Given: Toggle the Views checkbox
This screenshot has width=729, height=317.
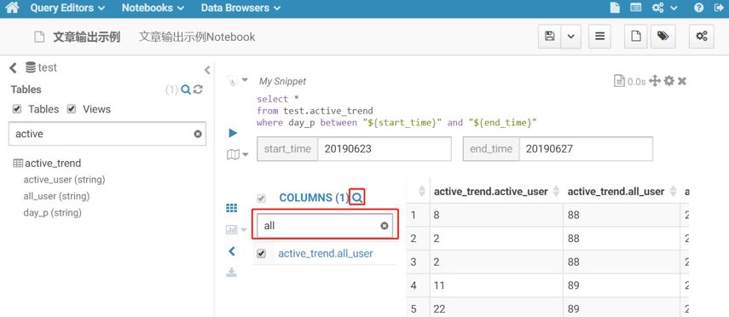Looking at the screenshot, I should tap(72, 109).
